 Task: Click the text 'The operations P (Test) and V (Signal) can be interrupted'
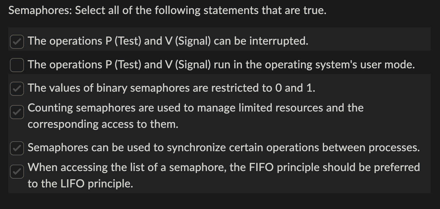pos(167,41)
